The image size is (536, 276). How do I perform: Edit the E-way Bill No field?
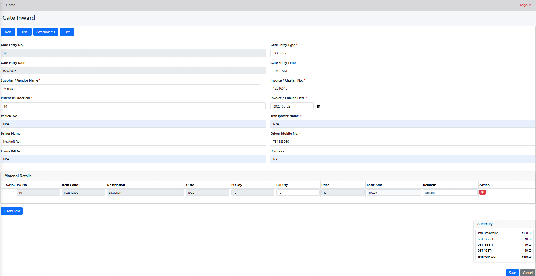point(133,159)
